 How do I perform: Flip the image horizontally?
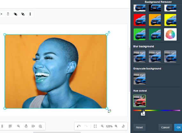pyautogui.click(x=1, y=14)
